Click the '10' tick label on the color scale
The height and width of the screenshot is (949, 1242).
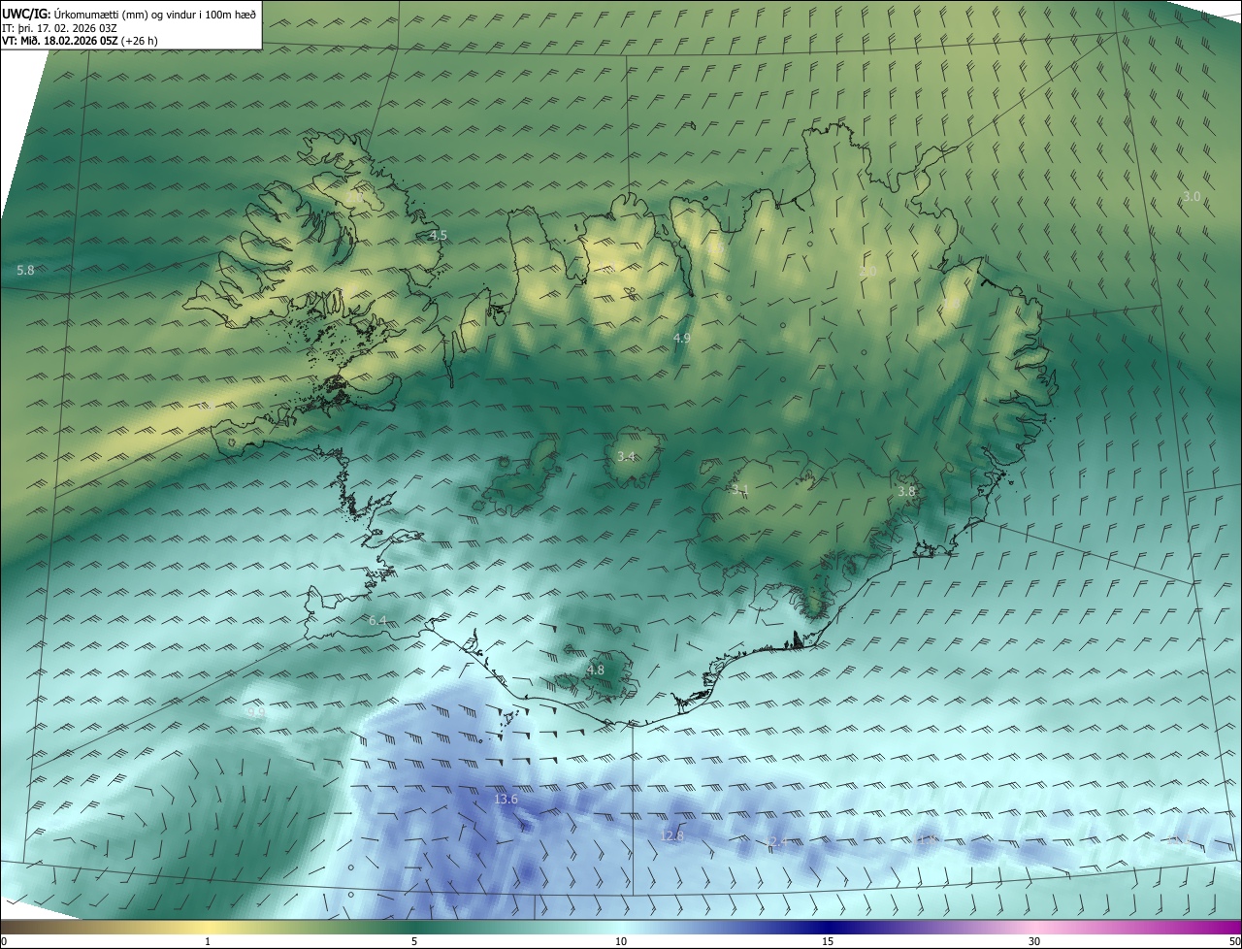pos(621,941)
